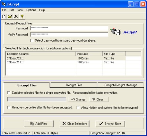Click the Text file type of 1.txt

coord(109,62)
